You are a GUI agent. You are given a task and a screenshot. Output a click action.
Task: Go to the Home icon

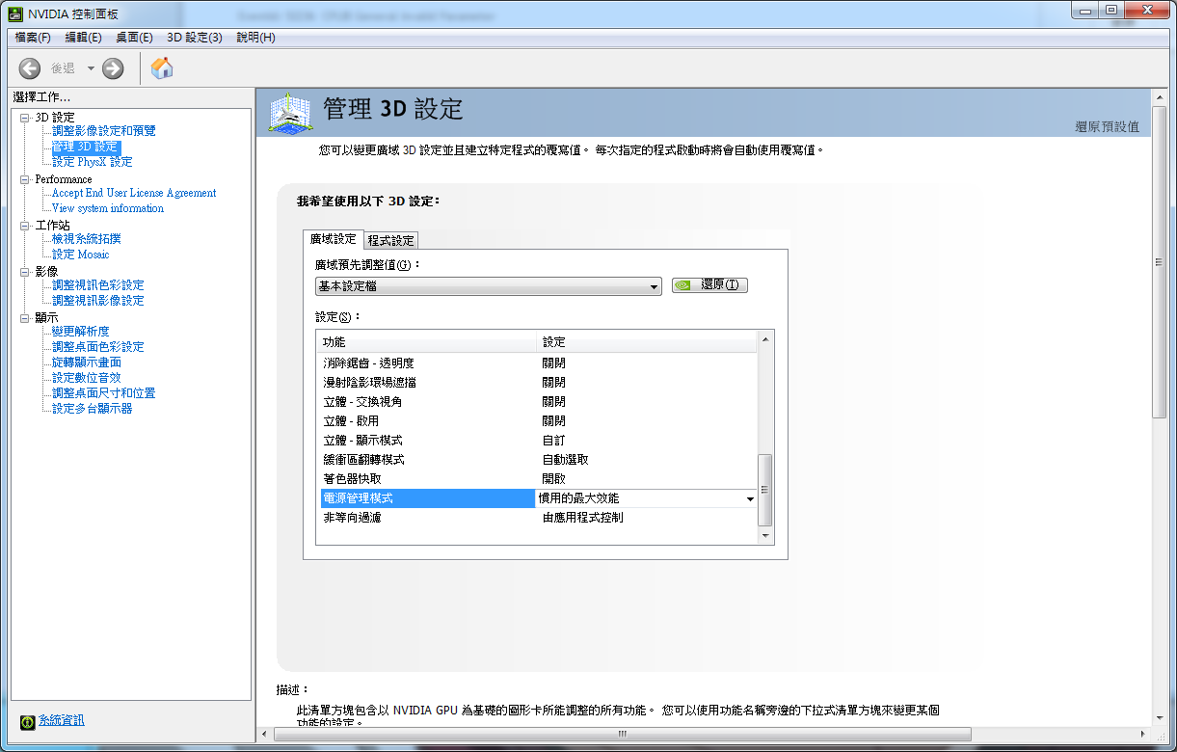[x=162, y=67]
